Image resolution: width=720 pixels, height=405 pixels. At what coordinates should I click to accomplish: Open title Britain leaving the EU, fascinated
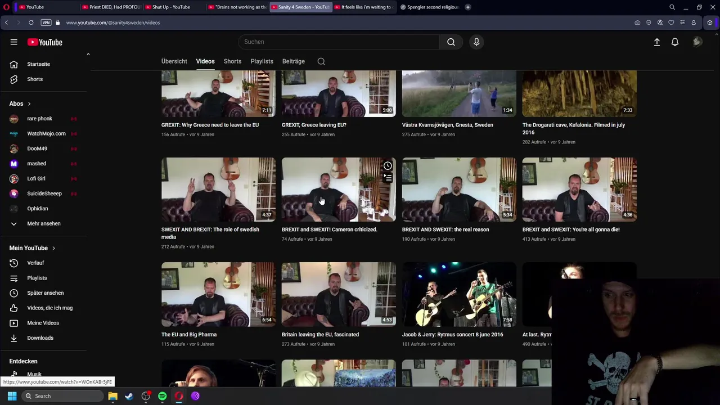tap(320, 335)
